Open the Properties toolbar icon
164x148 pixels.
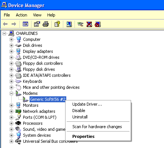tap(37, 24)
